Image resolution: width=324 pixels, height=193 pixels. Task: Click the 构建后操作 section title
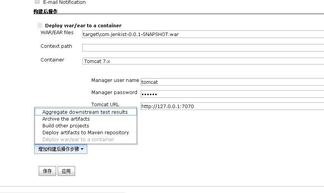click(x=46, y=11)
